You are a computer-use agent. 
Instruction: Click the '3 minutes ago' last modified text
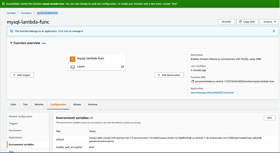pyautogui.click(x=198, y=70)
